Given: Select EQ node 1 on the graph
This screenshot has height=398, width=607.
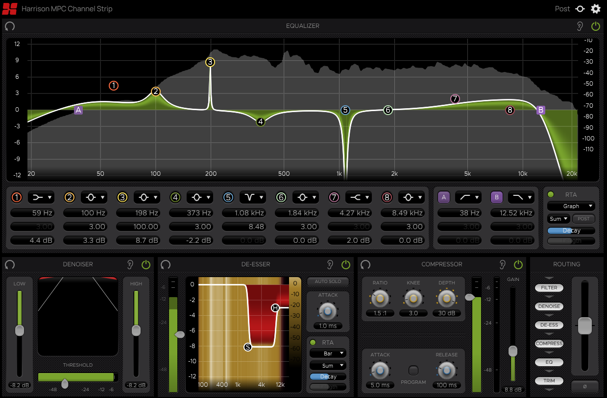Looking at the screenshot, I should (x=114, y=86).
